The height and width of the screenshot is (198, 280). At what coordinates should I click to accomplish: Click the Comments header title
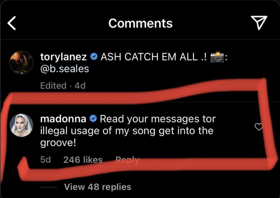[x=141, y=23]
